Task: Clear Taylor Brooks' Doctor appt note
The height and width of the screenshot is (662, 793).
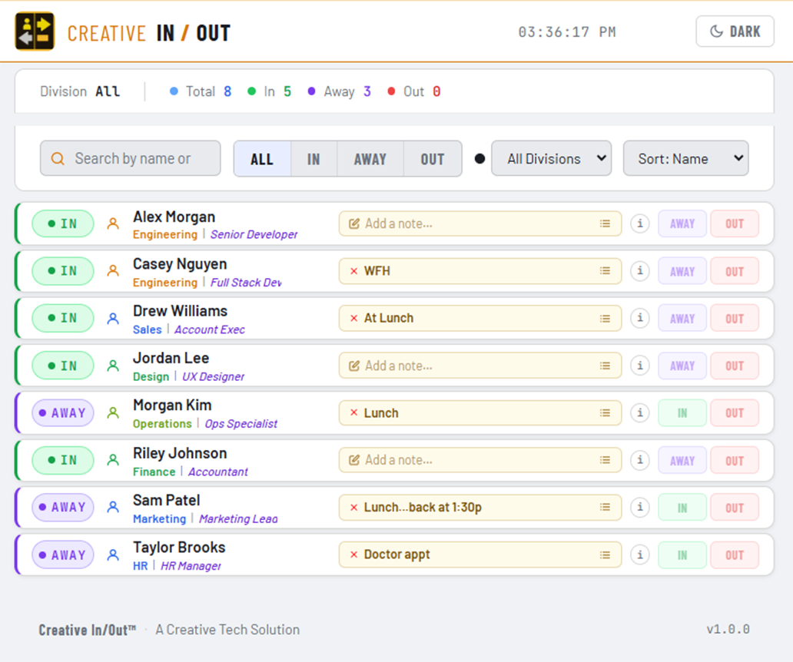Action: click(x=354, y=555)
